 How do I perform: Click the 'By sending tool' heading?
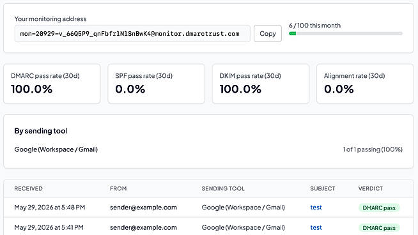[41, 131]
